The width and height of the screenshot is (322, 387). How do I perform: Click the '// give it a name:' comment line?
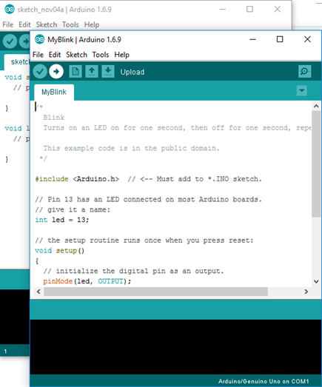[73, 209]
